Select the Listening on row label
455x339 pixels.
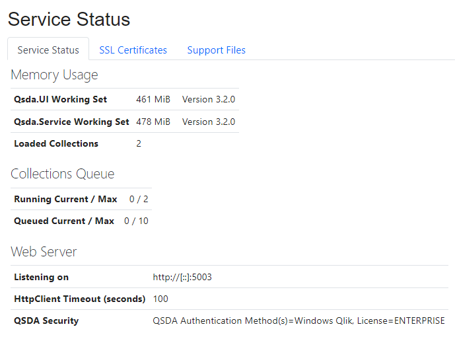pos(41,277)
